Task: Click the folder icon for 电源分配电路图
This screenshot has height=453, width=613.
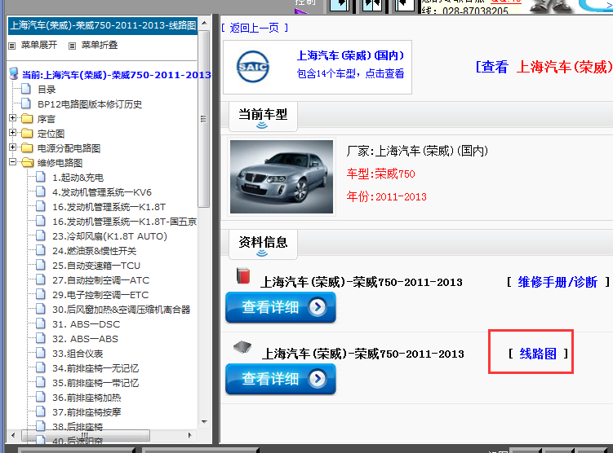Action: coord(27,147)
